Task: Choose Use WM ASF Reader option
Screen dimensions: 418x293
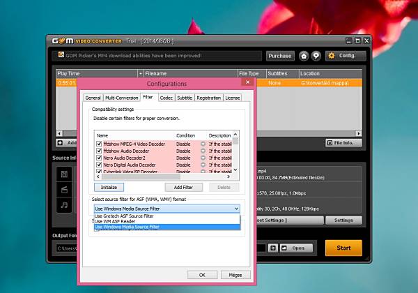Action: [167, 221]
